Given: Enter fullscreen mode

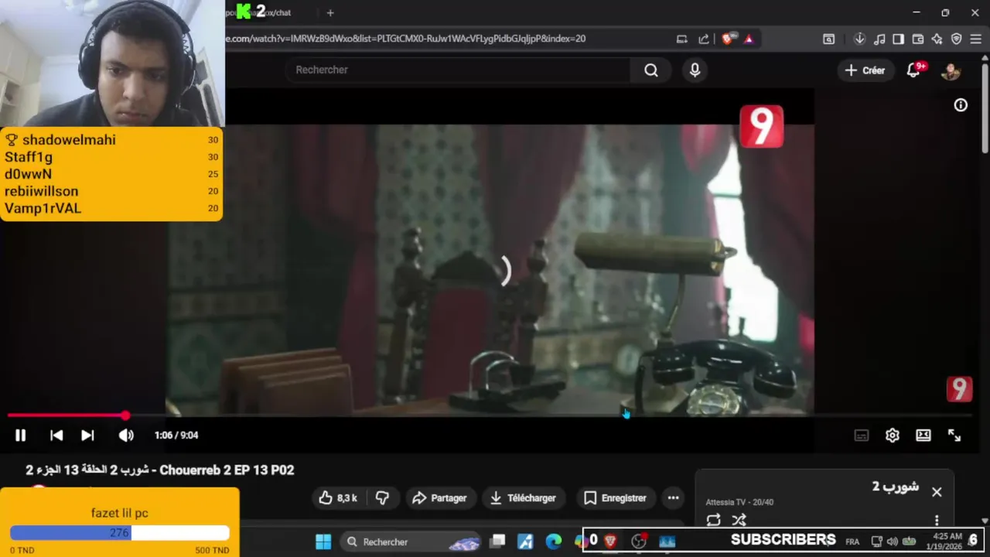Looking at the screenshot, I should click(954, 436).
